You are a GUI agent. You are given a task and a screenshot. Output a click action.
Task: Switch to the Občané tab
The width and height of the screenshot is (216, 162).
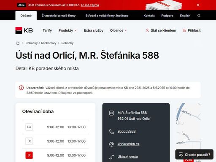click(x=26, y=16)
